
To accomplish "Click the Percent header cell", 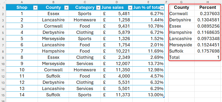I will (x=208, y=7).
